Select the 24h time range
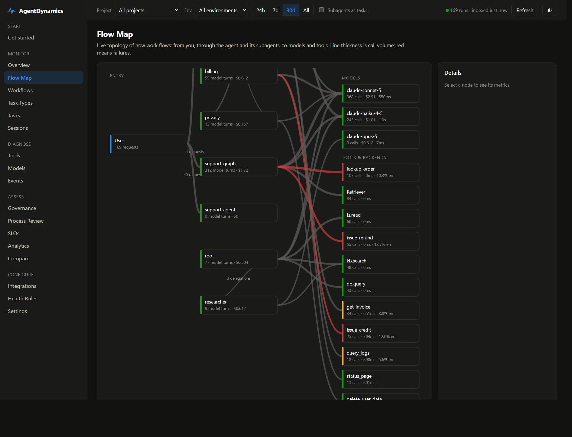Viewport: 572px width, 437px height. point(260,10)
